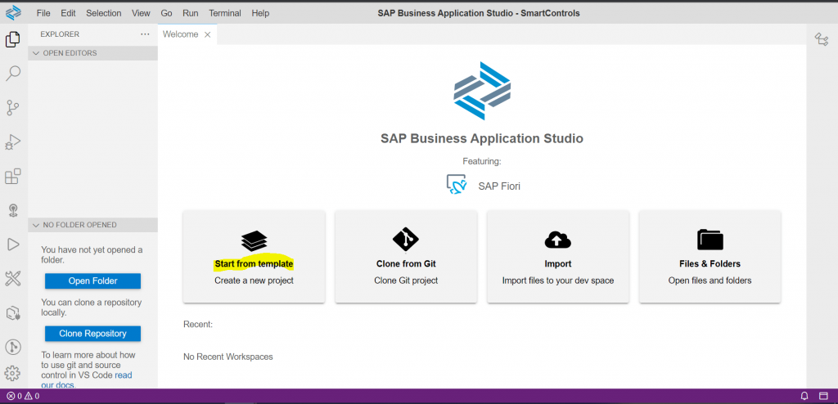Screen dimensions: 838x404
Task: Close the Welcome tab
Action: pyautogui.click(x=208, y=34)
